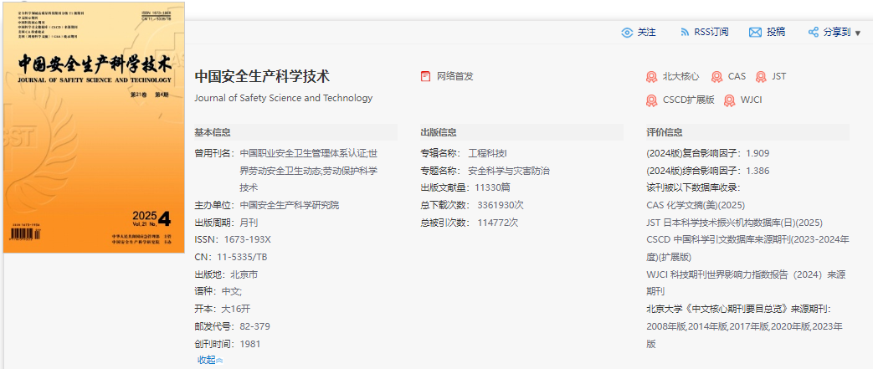This screenshot has height=369, width=873.
Task: Open the journal cover thumbnail
Action: pos(94,127)
